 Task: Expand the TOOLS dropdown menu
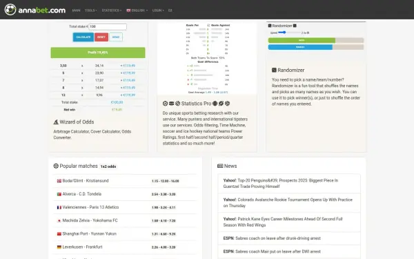(91, 10)
